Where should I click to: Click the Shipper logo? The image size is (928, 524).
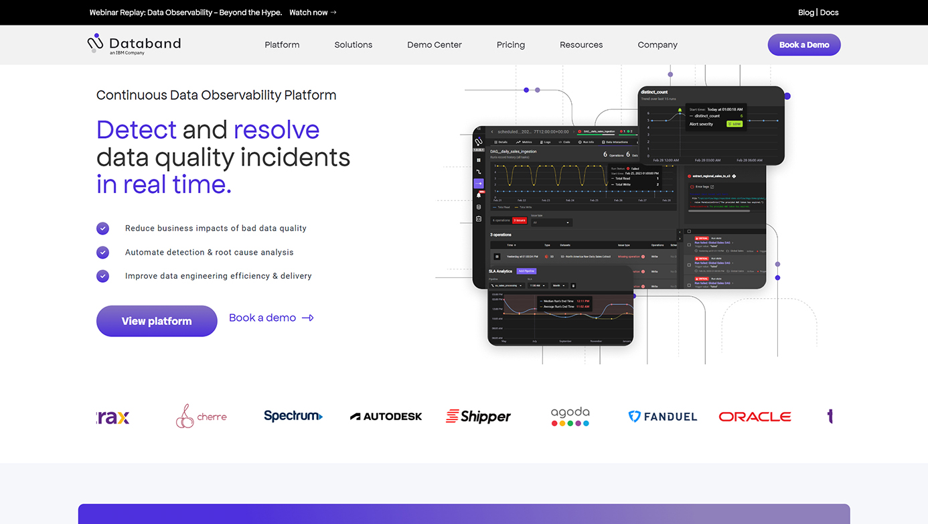click(x=478, y=416)
